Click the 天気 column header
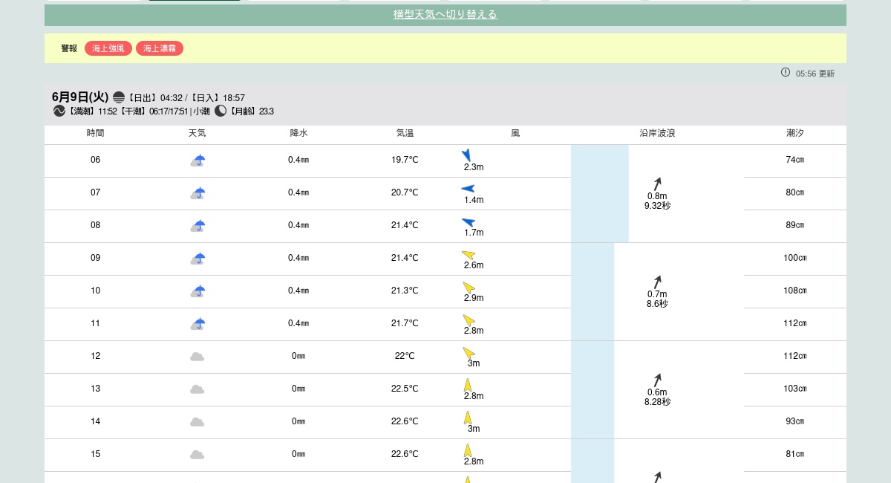 pos(197,133)
